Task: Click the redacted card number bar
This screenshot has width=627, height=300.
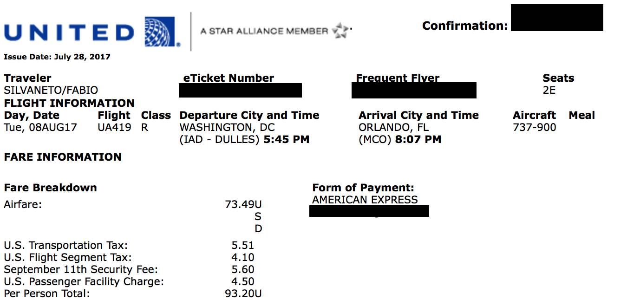Action: (x=369, y=211)
